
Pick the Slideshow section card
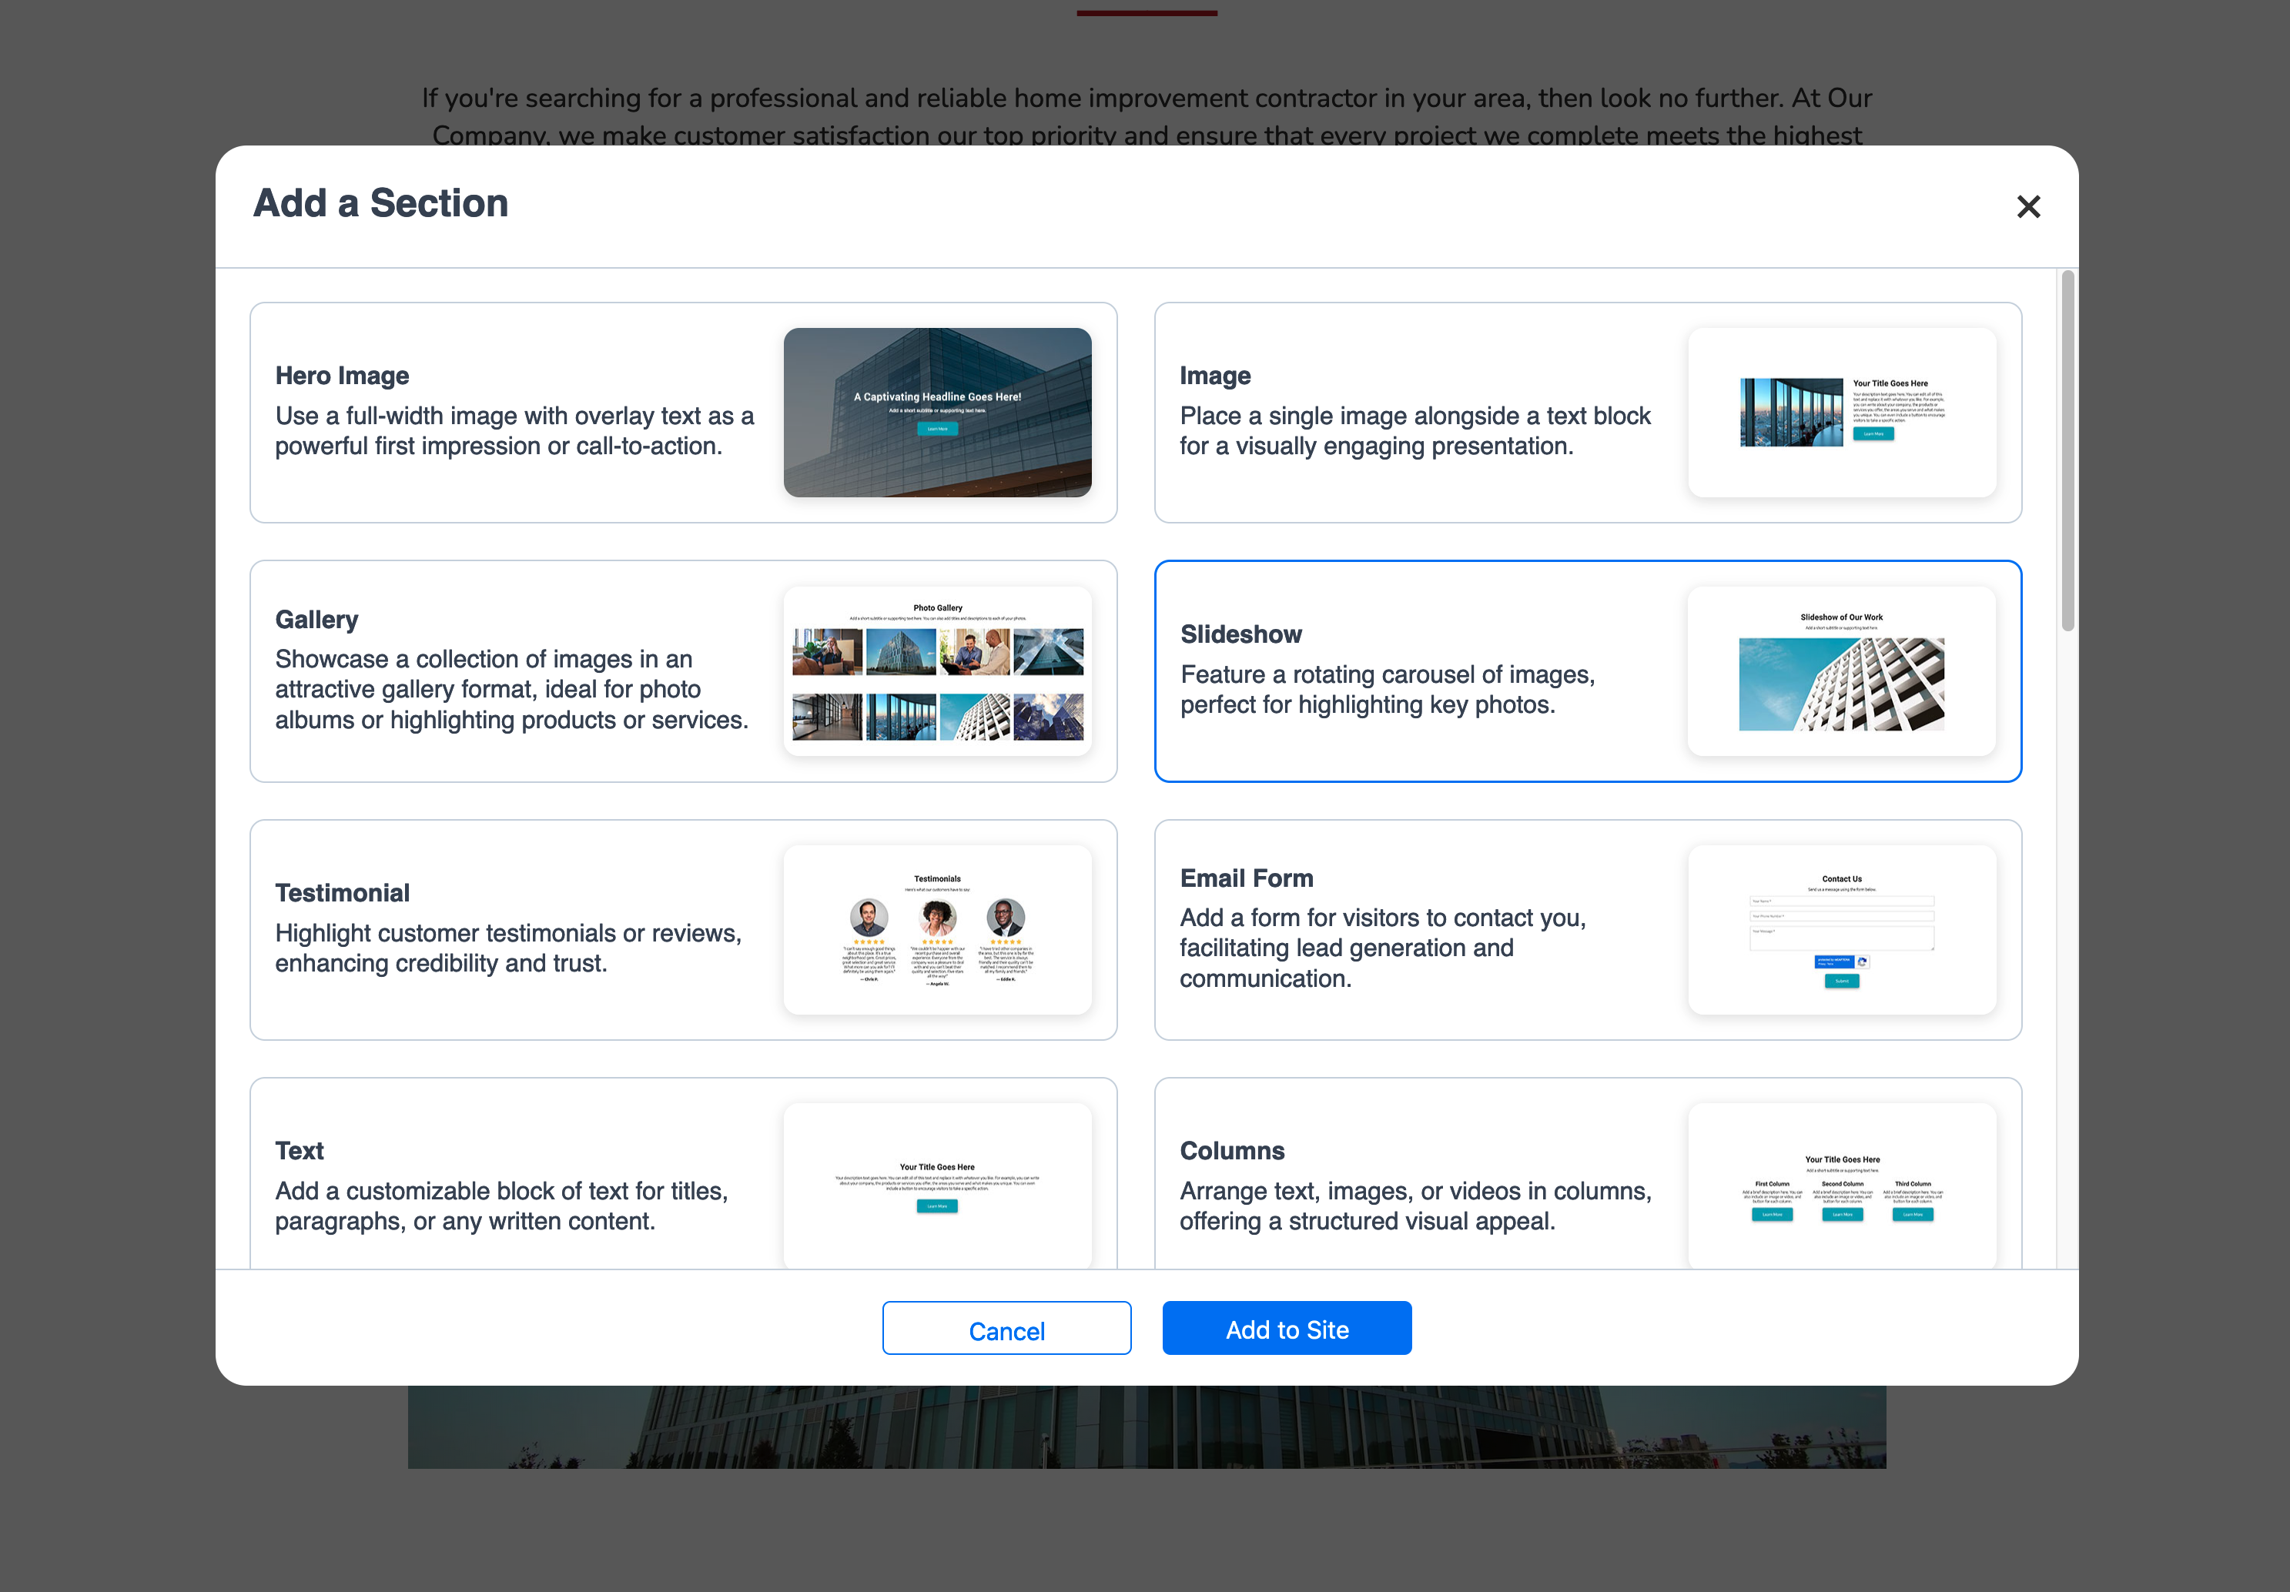(1588, 671)
